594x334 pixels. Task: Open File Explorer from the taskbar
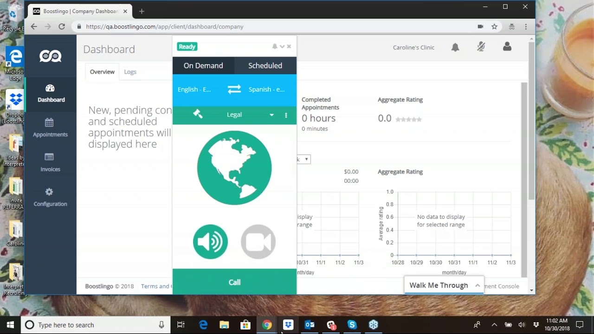tap(224, 325)
